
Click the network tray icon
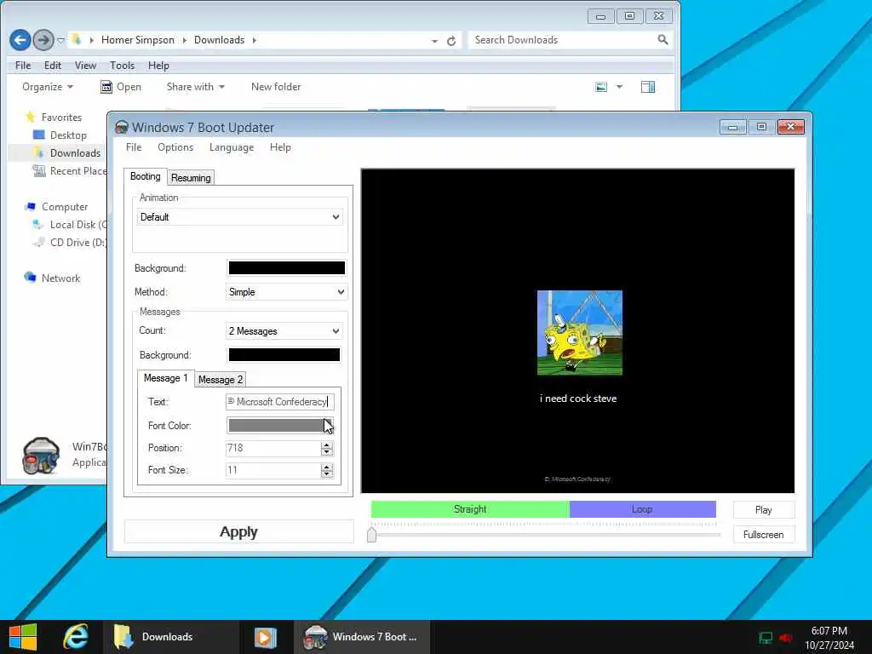766,638
